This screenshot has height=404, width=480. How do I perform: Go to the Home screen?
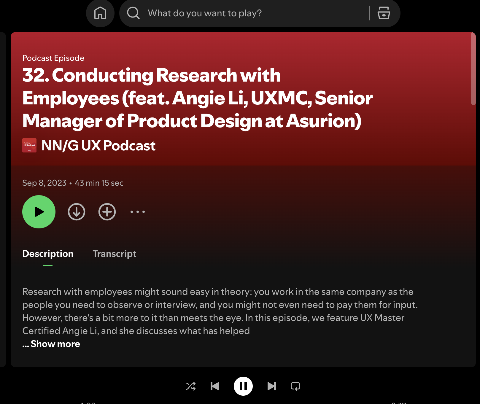tap(100, 13)
